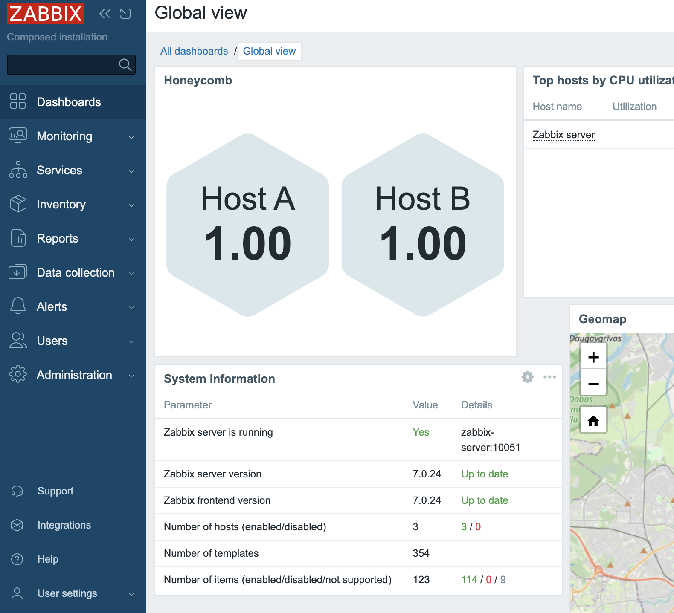Zoom out on the Geomap
Viewport: 674px width, 613px height.
593,384
